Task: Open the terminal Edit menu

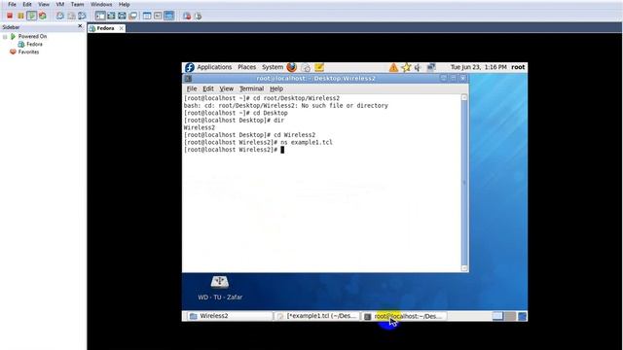Action: [x=208, y=88]
